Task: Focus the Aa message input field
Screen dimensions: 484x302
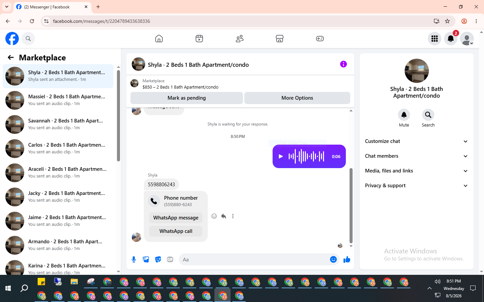Action: pyautogui.click(x=254, y=259)
